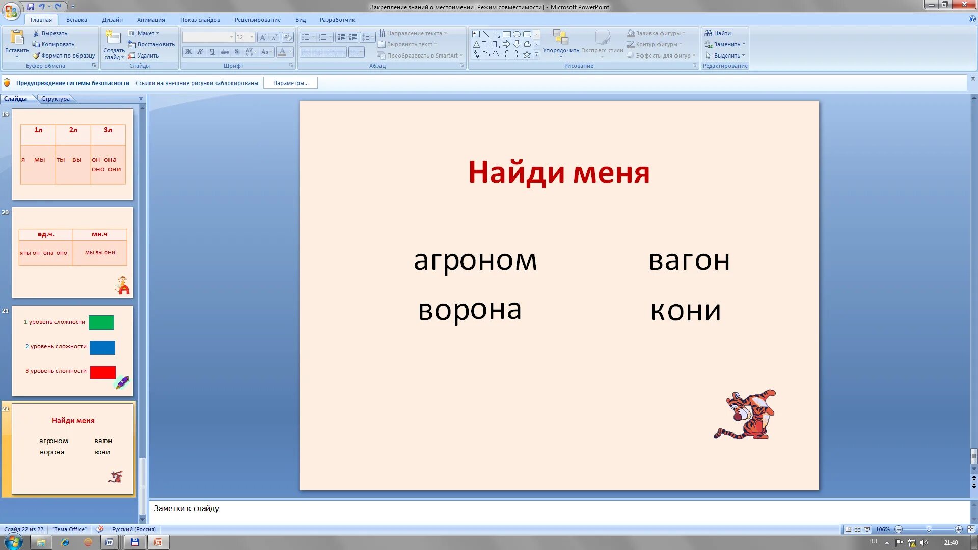978x550 pixels.
Task: Toggle italic (К) formatting
Action: click(200, 52)
